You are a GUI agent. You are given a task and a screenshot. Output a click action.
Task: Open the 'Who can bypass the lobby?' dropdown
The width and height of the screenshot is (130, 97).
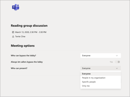[x=100, y=56]
